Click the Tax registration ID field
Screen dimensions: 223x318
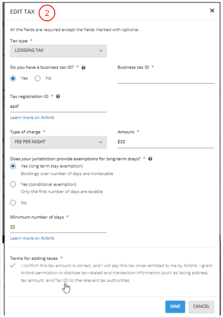coord(58,106)
